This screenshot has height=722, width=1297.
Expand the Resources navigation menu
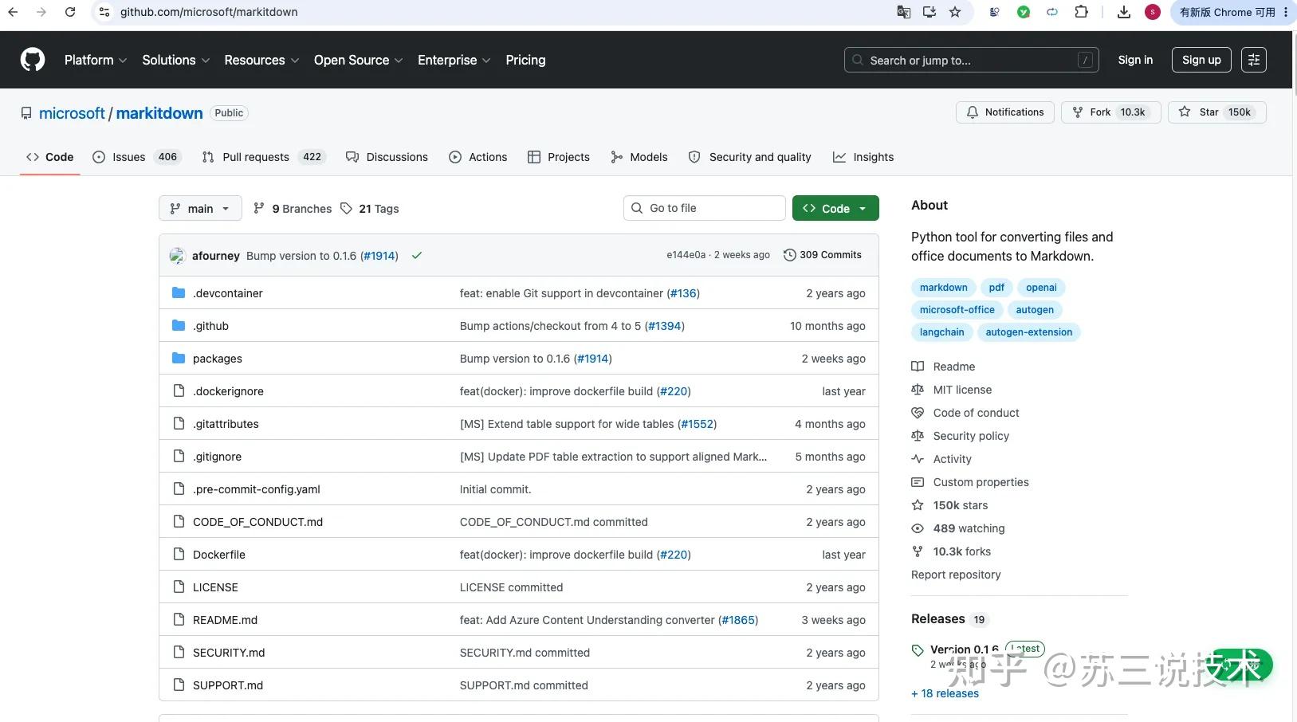coord(261,60)
